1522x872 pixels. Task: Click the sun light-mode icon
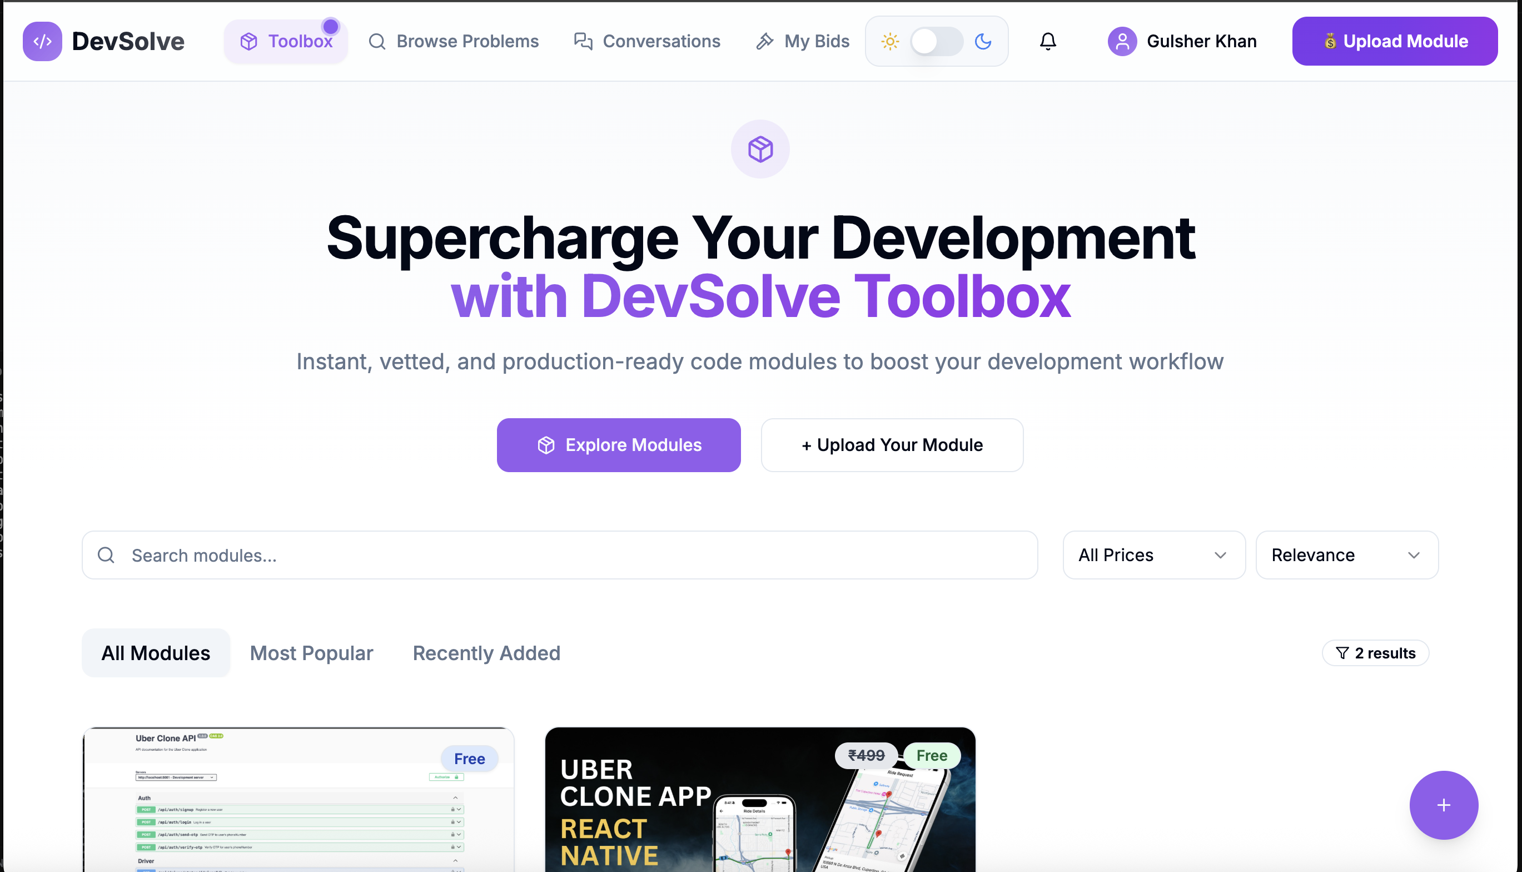(890, 41)
